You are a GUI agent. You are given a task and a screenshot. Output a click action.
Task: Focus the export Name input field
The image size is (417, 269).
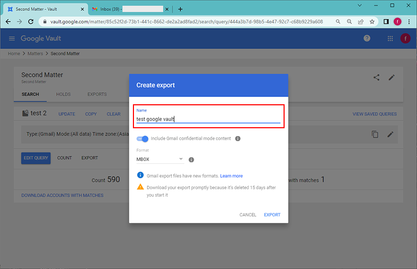(208, 119)
